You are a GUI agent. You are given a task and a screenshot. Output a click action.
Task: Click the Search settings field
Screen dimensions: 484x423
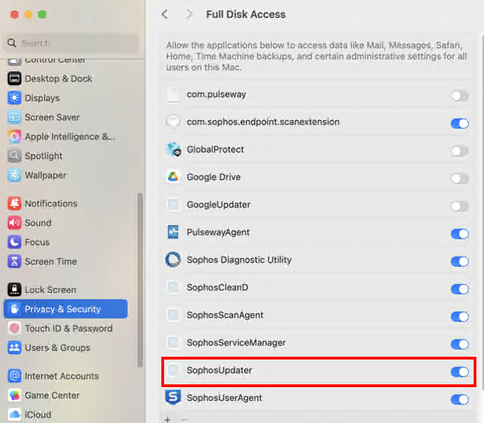[x=72, y=43]
